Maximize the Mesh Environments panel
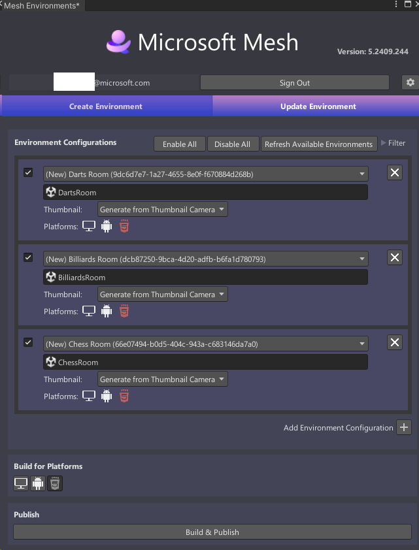The height and width of the screenshot is (550, 419). coord(408,4)
